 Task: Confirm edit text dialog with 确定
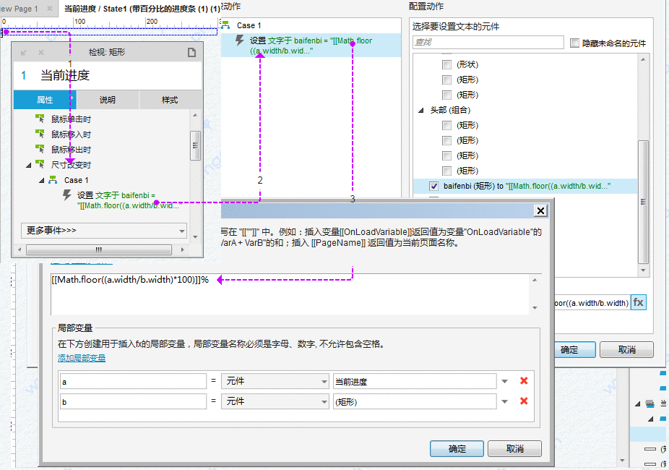pyautogui.click(x=457, y=448)
